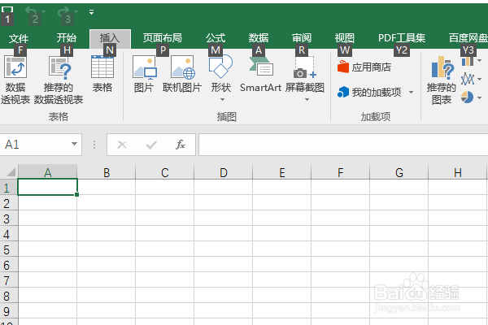The height and width of the screenshot is (325, 488).
Task: Select row 4 header
Action: pos(9,234)
